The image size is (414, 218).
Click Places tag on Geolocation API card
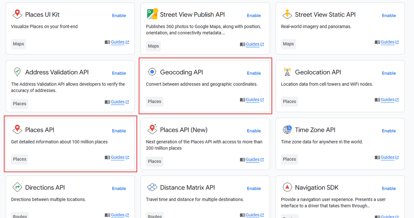289,102
